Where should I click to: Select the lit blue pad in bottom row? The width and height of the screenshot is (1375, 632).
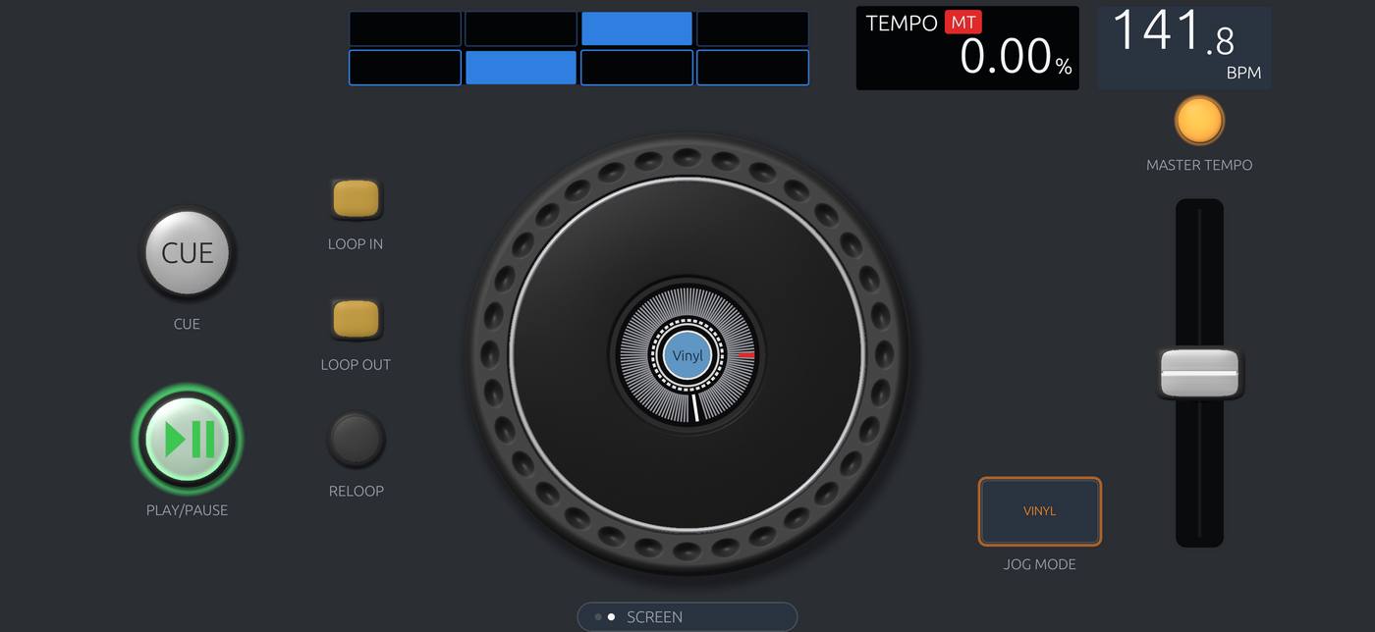(521, 68)
